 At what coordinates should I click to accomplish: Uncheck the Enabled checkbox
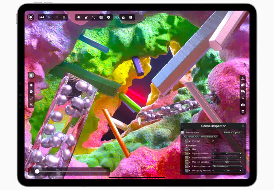pyautogui.click(x=213, y=141)
